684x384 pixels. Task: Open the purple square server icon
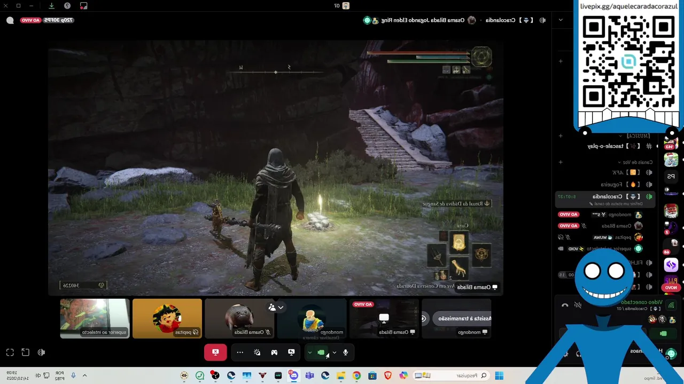[x=671, y=265]
